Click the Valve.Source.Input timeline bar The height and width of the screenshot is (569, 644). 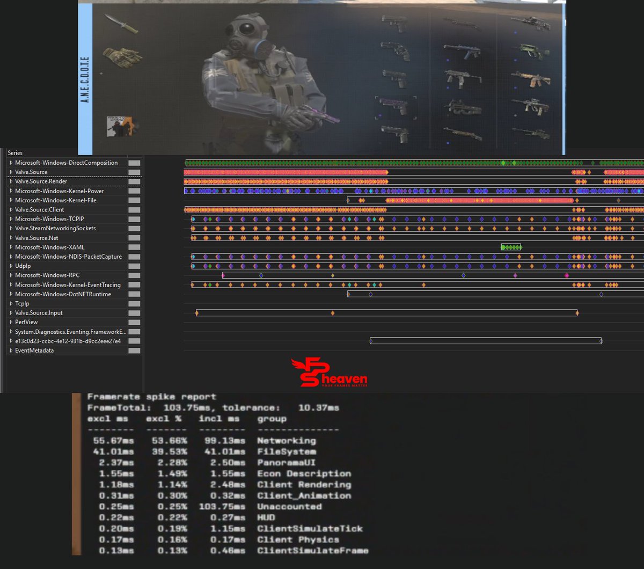pos(386,313)
